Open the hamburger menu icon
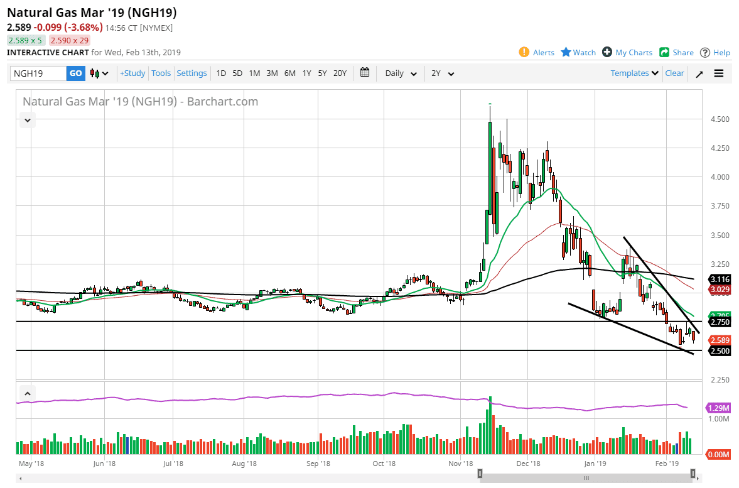Screen dimensions: 739x488 719,73
